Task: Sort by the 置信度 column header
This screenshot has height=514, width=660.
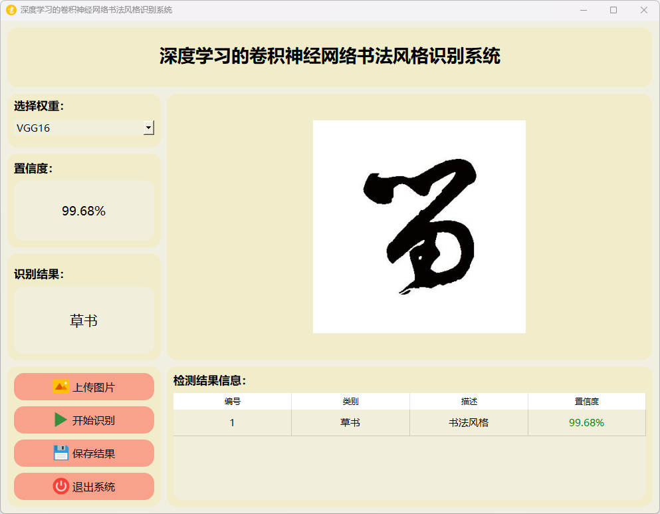Action: (x=586, y=402)
